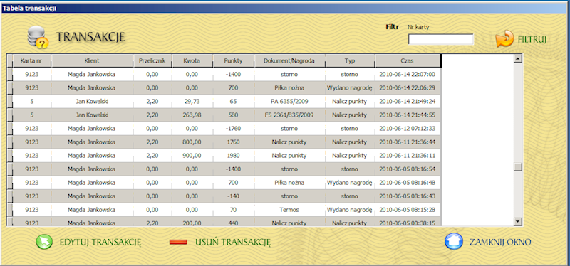Click the green Edytuj transakcję arrow icon
Image resolution: width=570 pixels, height=266 pixels.
[44, 242]
